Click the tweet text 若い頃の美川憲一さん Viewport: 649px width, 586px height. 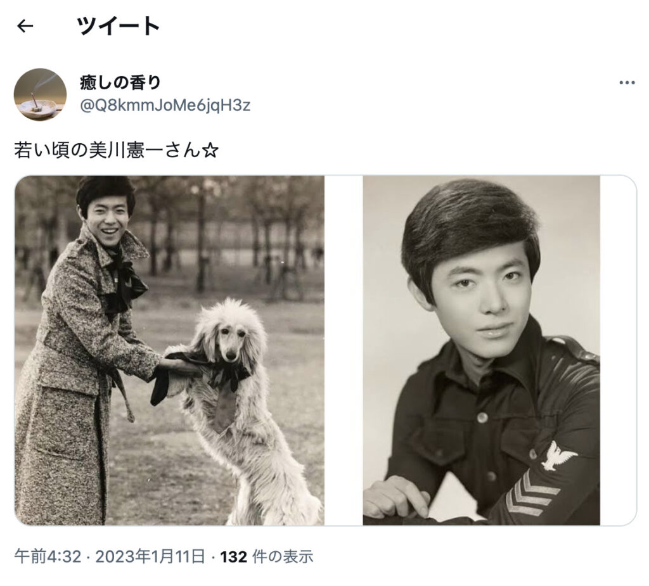(106, 150)
